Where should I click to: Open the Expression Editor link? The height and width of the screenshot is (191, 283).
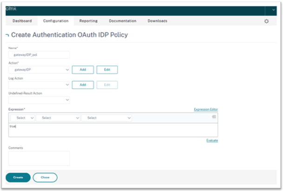tap(205, 109)
